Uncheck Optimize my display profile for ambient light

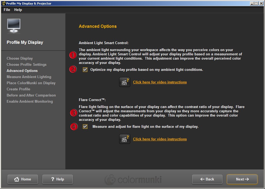85,70
